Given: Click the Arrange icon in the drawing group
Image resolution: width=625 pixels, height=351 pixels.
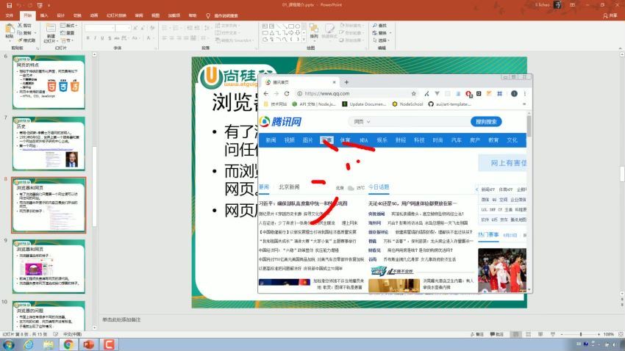Looking at the screenshot, I should (314, 28).
